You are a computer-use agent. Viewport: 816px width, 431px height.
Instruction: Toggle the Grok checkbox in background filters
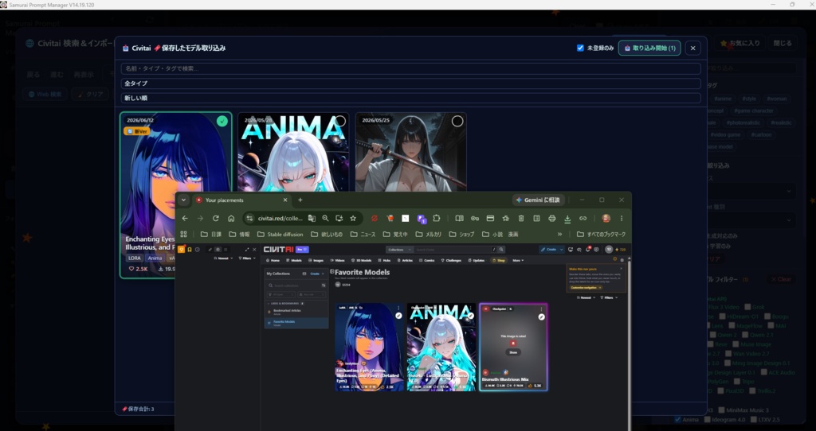(x=747, y=307)
